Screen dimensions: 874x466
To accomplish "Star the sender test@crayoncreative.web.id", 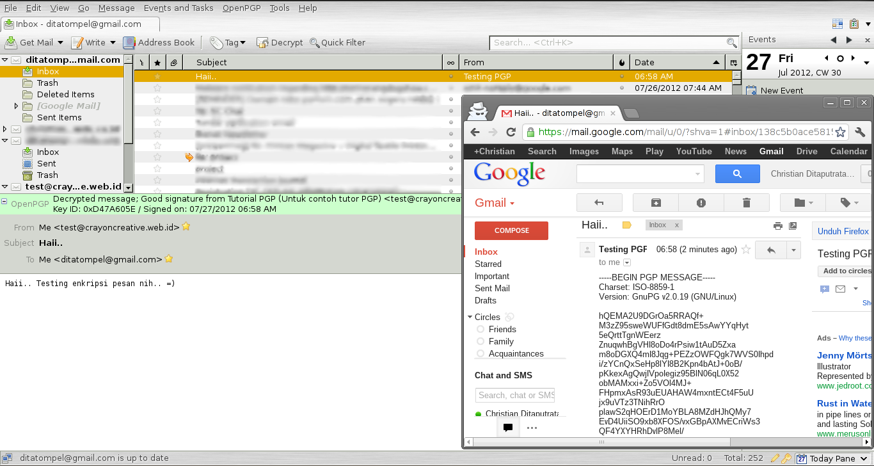I will point(186,227).
